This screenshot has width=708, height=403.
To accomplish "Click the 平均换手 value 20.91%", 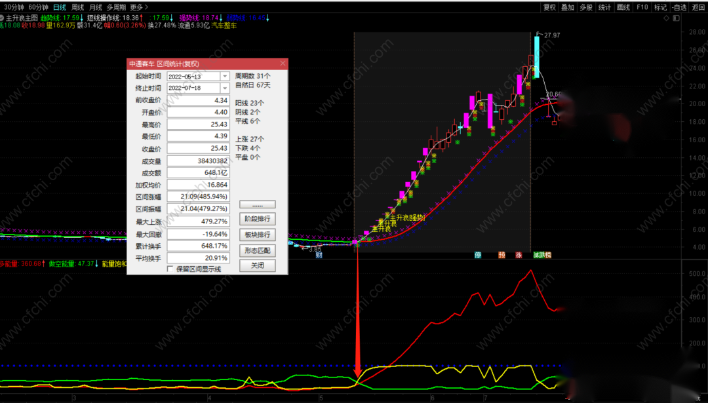I will click(x=198, y=258).
